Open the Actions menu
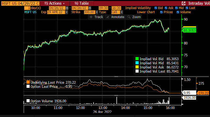The height and width of the screenshot is (117, 210). tap(55, 3)
